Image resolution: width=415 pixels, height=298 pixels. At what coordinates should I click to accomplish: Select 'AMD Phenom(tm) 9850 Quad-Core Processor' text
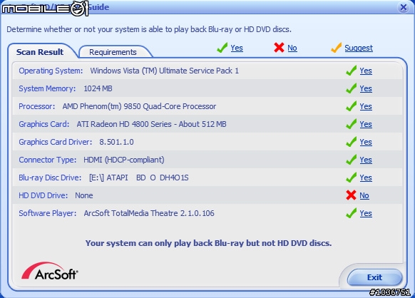[x=139, y=106]
